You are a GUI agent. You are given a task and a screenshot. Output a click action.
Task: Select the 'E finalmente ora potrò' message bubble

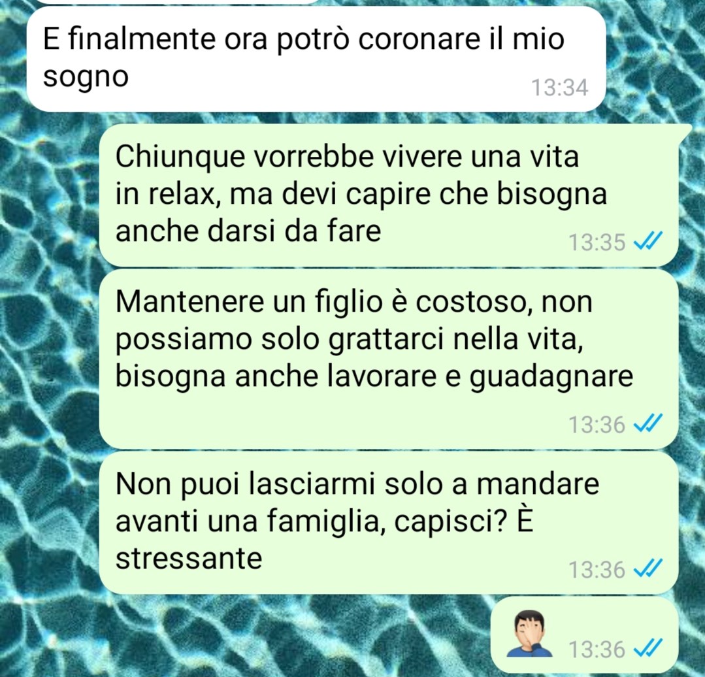click(316, 59)
